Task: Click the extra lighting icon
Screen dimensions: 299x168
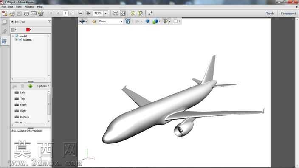Action: (x=166, y=21)
